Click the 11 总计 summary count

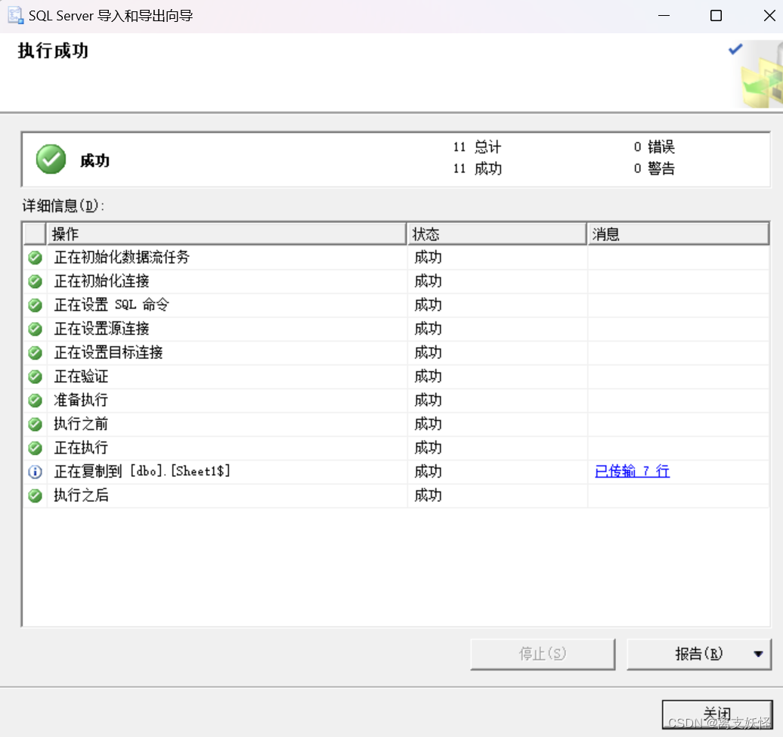pos(477,147)
